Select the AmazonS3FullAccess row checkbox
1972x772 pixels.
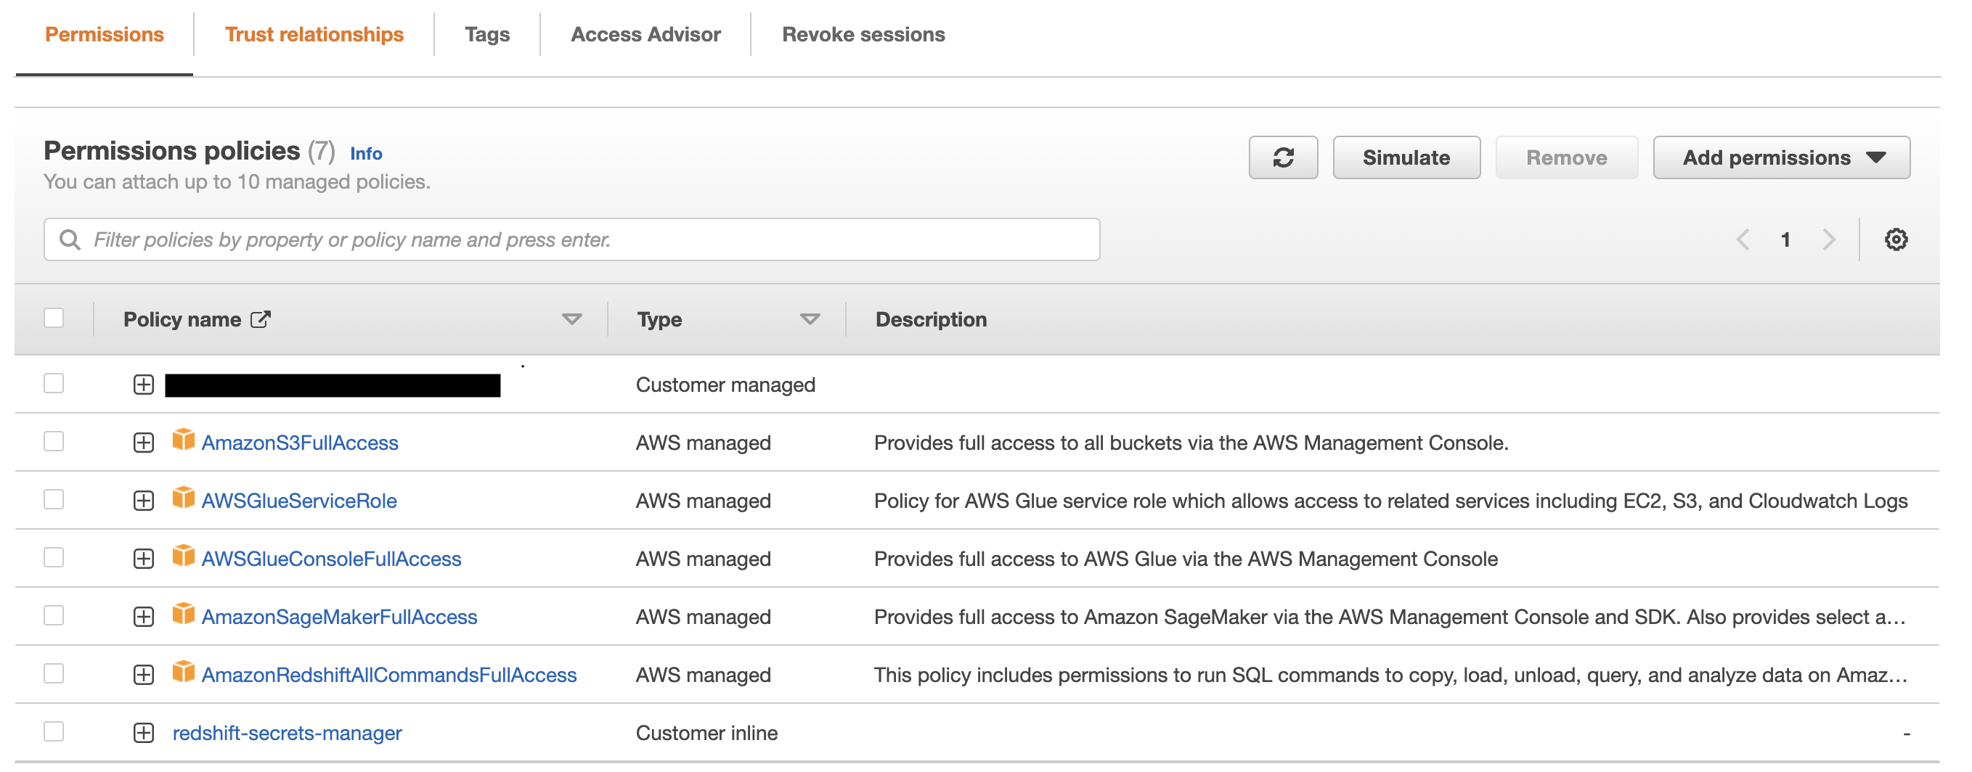coord(54,440)
